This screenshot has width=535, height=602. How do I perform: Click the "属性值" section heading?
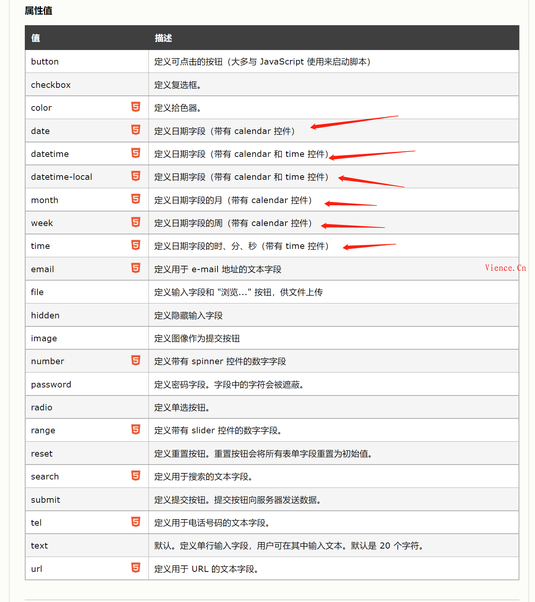point(39,11)
